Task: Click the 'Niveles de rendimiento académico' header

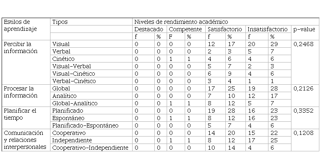Action: 226,22
